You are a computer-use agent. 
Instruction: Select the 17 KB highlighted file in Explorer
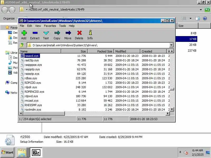coord(186,39)
